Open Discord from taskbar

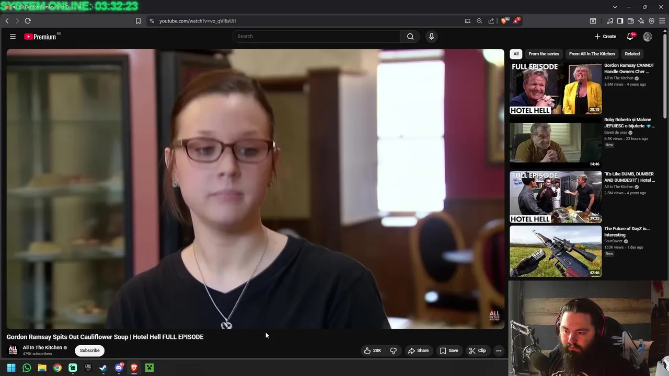coord(119,368)
